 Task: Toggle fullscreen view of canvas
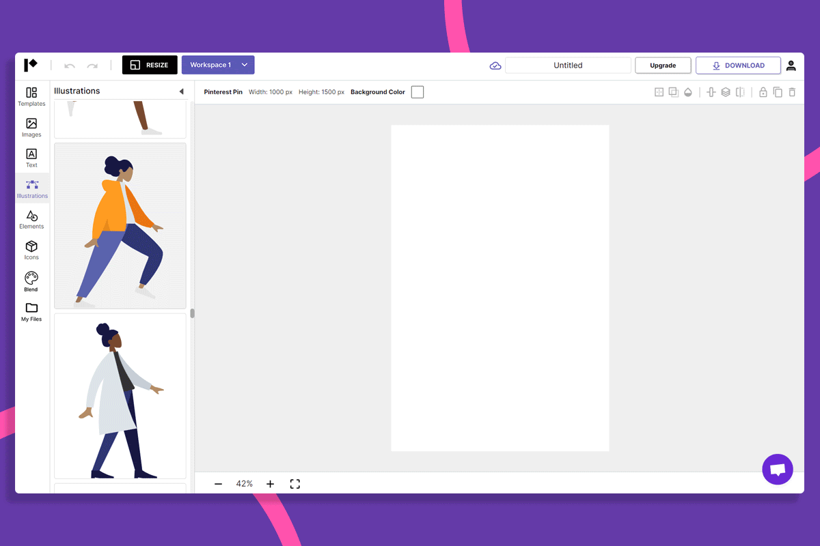click(x=295, y=484)
